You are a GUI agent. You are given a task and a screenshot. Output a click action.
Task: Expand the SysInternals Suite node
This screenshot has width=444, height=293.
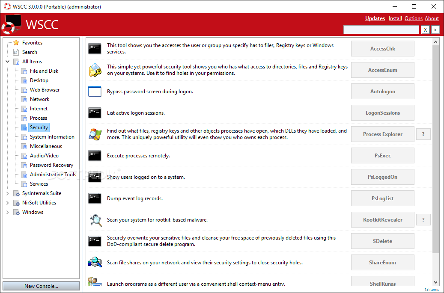(x=8, y=193)
